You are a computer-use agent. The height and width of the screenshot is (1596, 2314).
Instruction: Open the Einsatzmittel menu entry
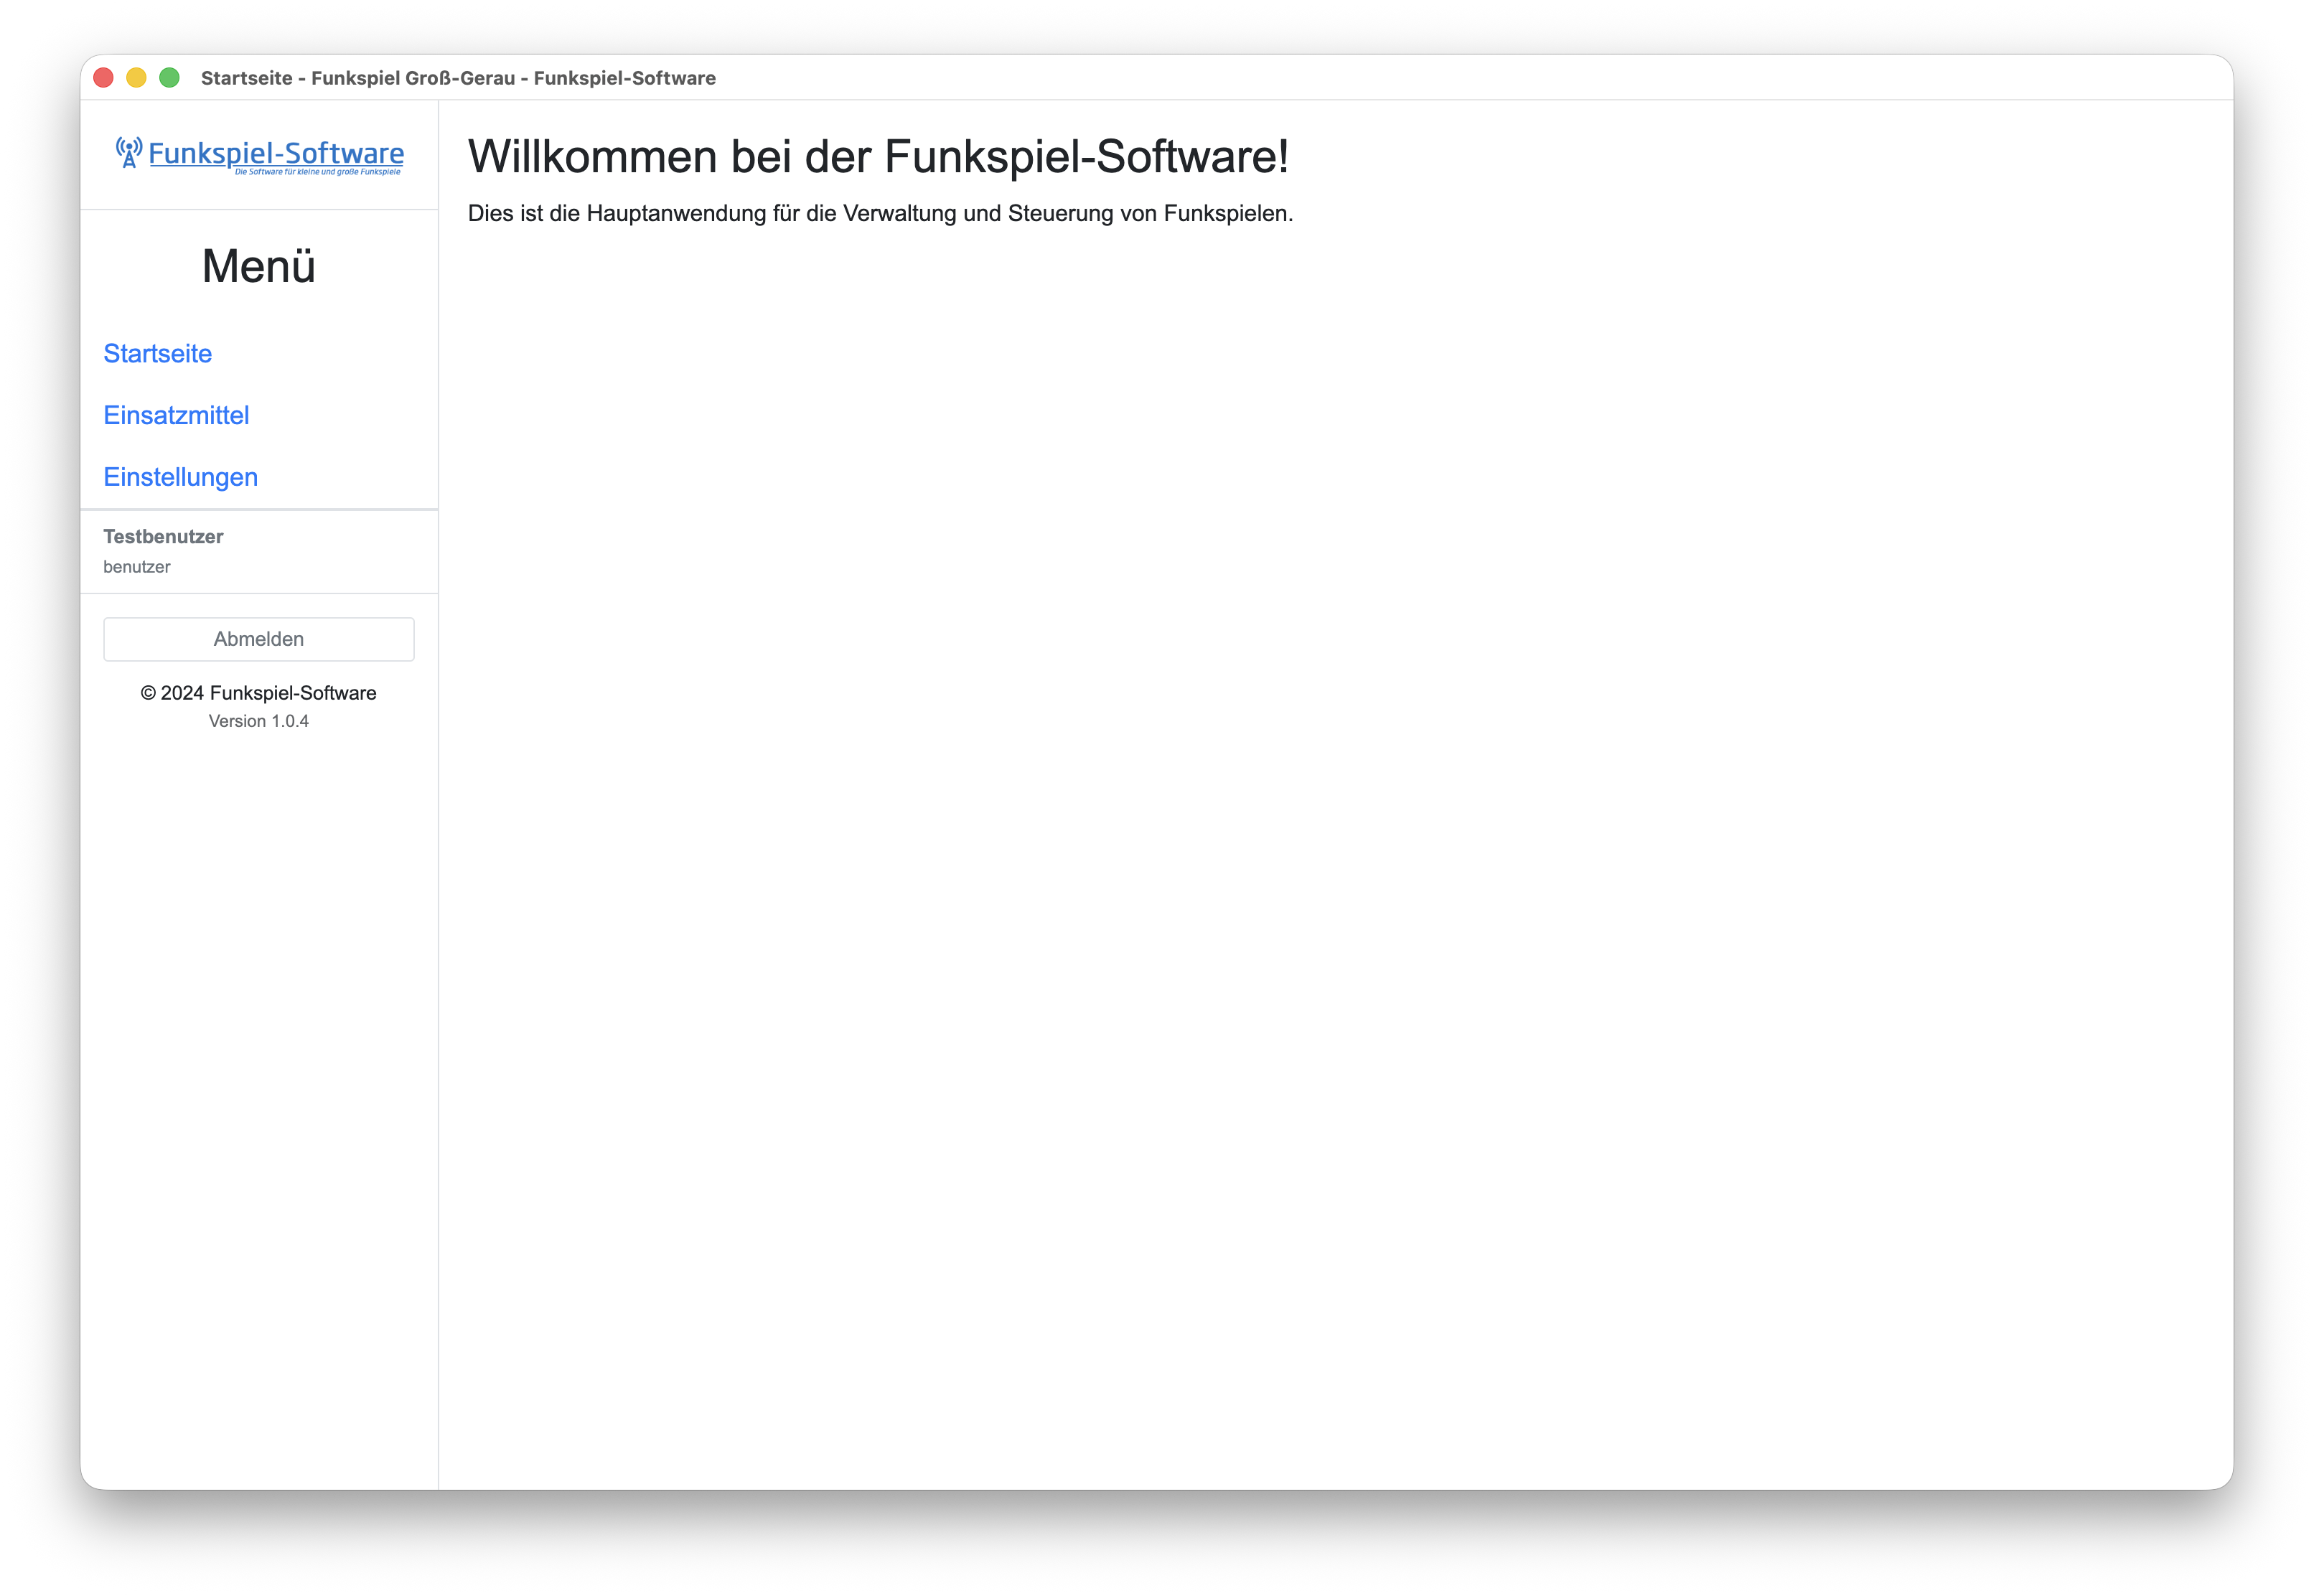176,415
